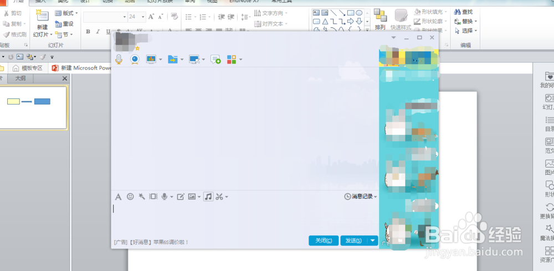Open the font name dropdown arrow
Image resolution: width=554 pixels, height=271 pixels.
tap(125, 17)
